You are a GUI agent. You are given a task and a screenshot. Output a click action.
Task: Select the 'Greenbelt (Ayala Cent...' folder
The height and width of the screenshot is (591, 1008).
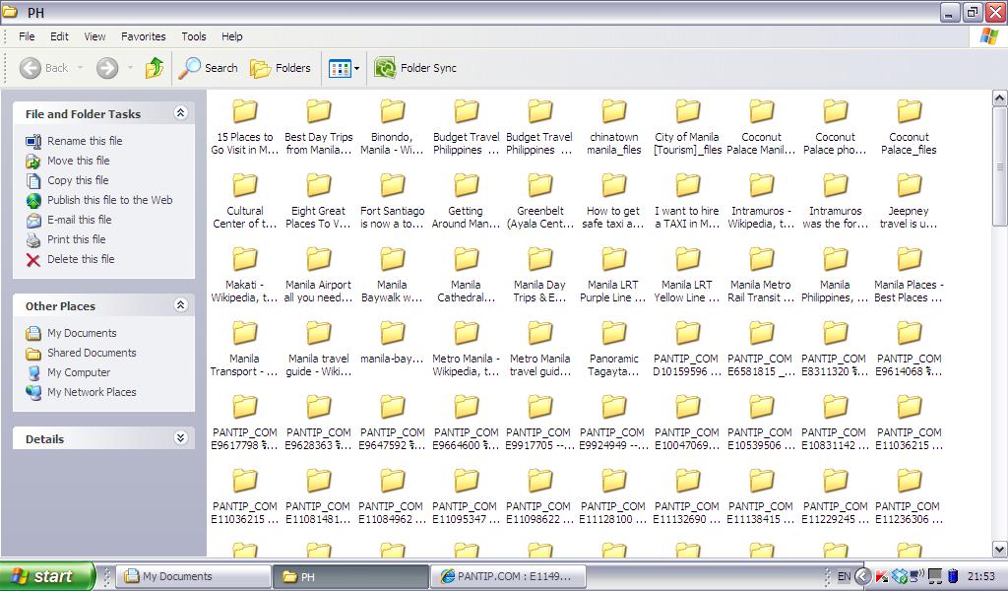pos(540,201)
